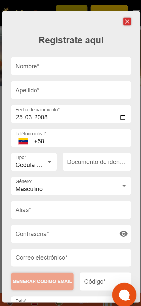The height and width of the screenshot is (306, 141).
Task: Focus the Nombre input field
Action: pyautogui.click(x=71, y=66)
